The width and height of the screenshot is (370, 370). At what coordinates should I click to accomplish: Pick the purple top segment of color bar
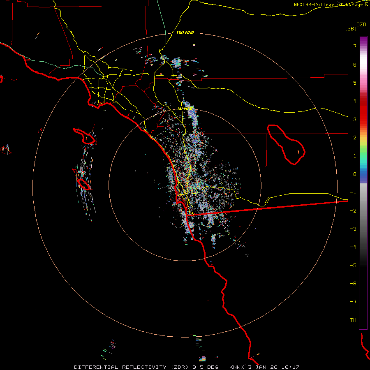pos(363,40)
